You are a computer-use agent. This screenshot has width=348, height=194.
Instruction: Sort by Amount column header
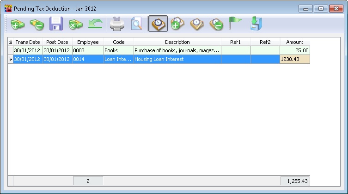point(294,42)
